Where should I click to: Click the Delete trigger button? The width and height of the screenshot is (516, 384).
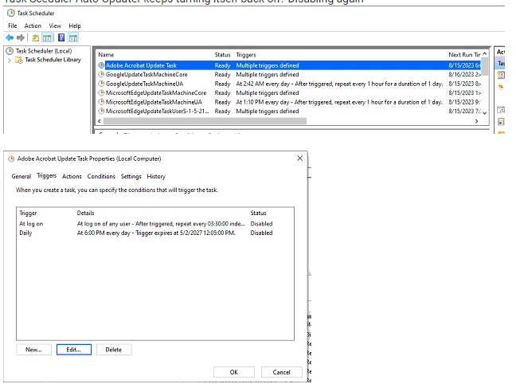coord(114,350)
